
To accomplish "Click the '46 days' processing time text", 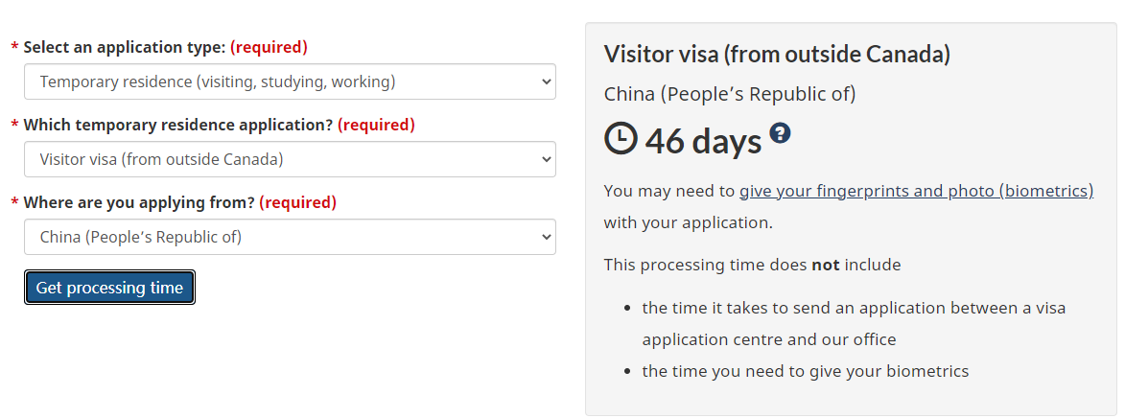I will click(x=703, y=141).
